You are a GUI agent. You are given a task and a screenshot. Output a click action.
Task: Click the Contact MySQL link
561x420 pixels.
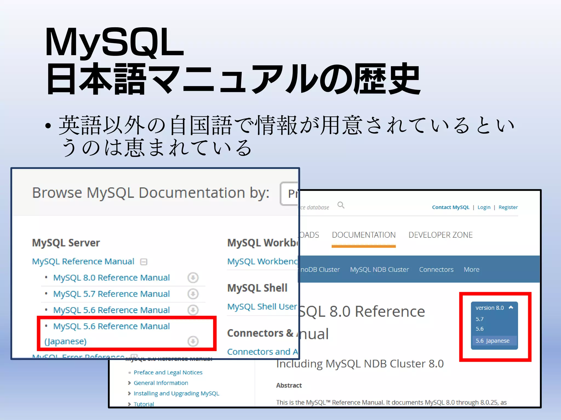click(x=451, y=207)
